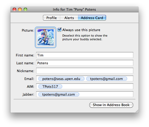Image resolution: width=149 pixels, height=127 pixels.
Task: Expand the TPots517 AIM dropdown arrow
Action: pyautogui.click(x=60, y=86)
